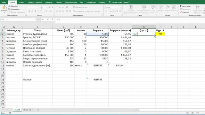Click the macro record icon in status bar
This screenshot has height=115, width=205.
pyautogui.click(x=10, y=113)
